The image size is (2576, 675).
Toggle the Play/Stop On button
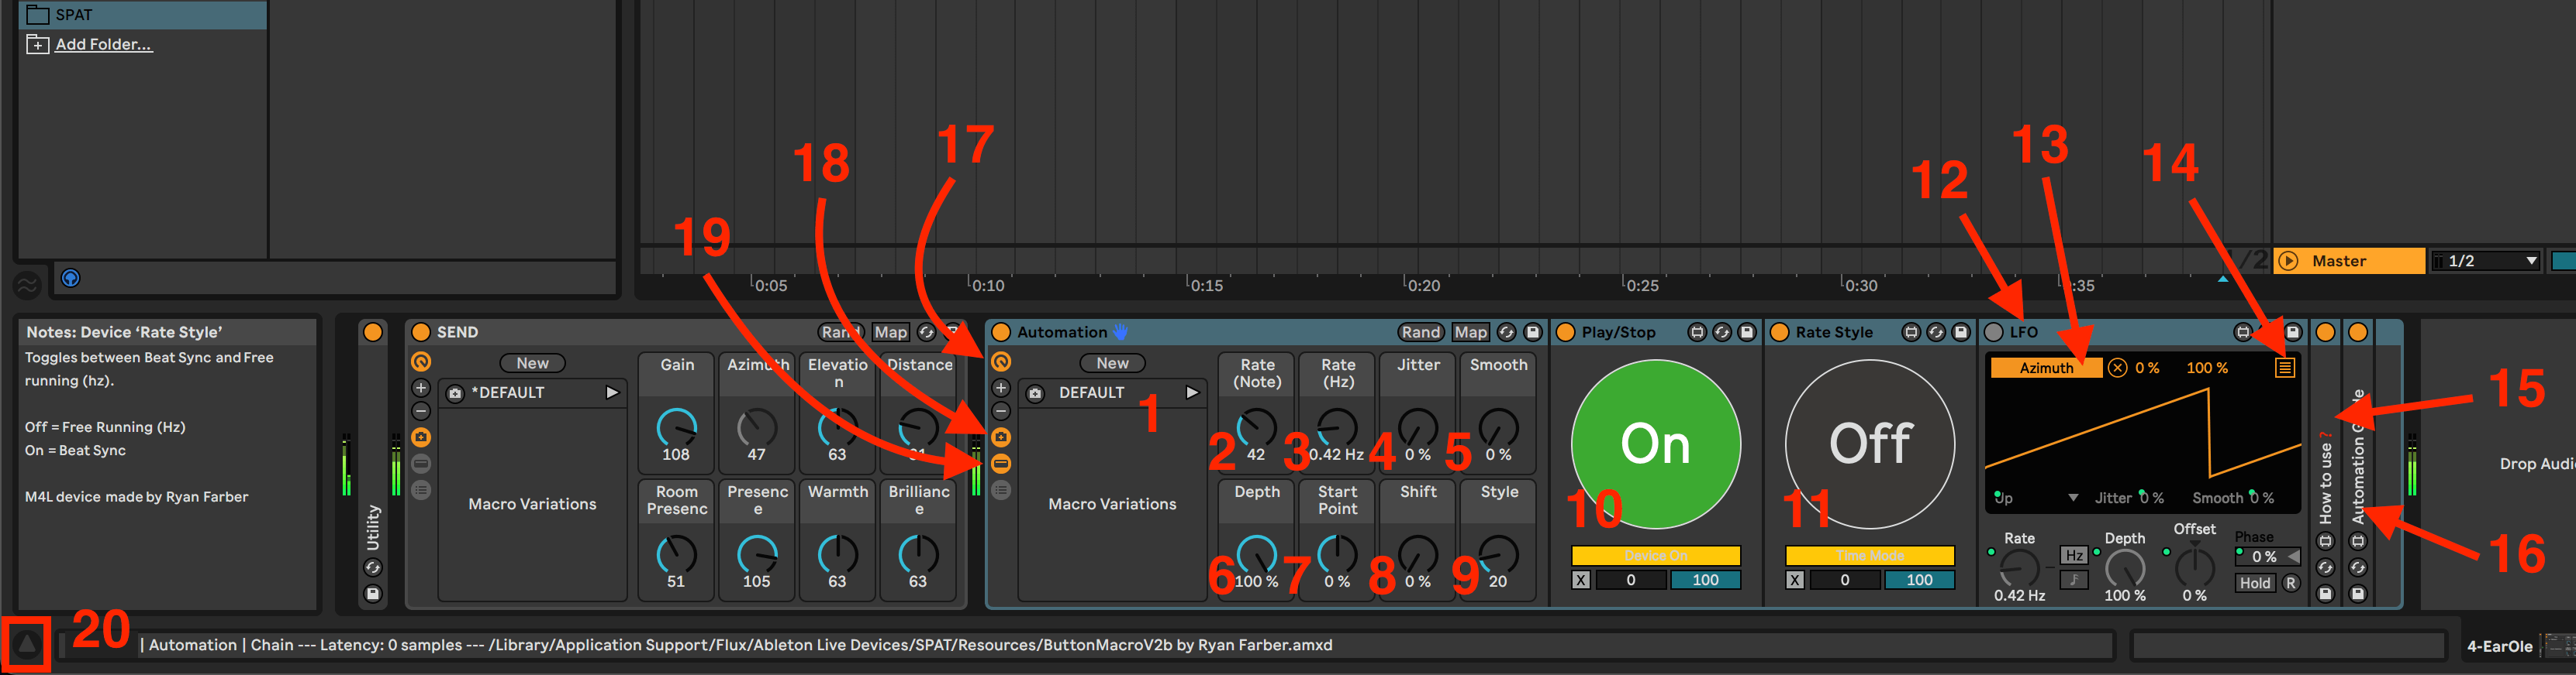[x=1655, y=444]
